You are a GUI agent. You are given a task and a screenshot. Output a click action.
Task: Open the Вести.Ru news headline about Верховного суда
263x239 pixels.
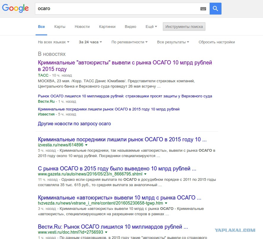point(125,96)
